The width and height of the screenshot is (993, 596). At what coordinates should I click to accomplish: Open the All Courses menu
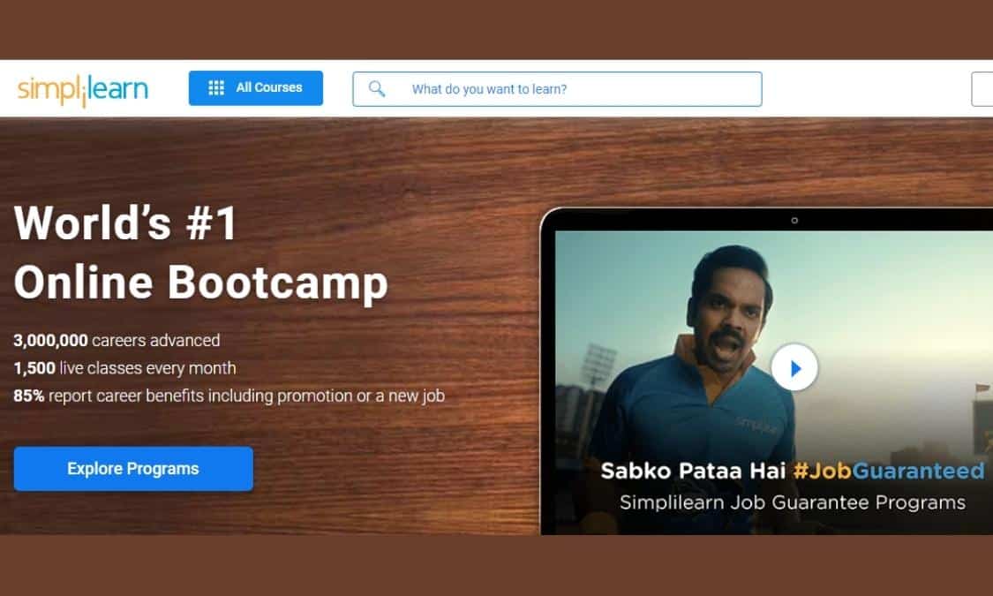tap(256, 88)
